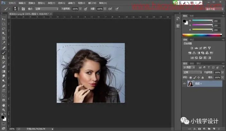Open the History panel icon
This screenshot has width=226, height=131.
[x=178, y=19]
